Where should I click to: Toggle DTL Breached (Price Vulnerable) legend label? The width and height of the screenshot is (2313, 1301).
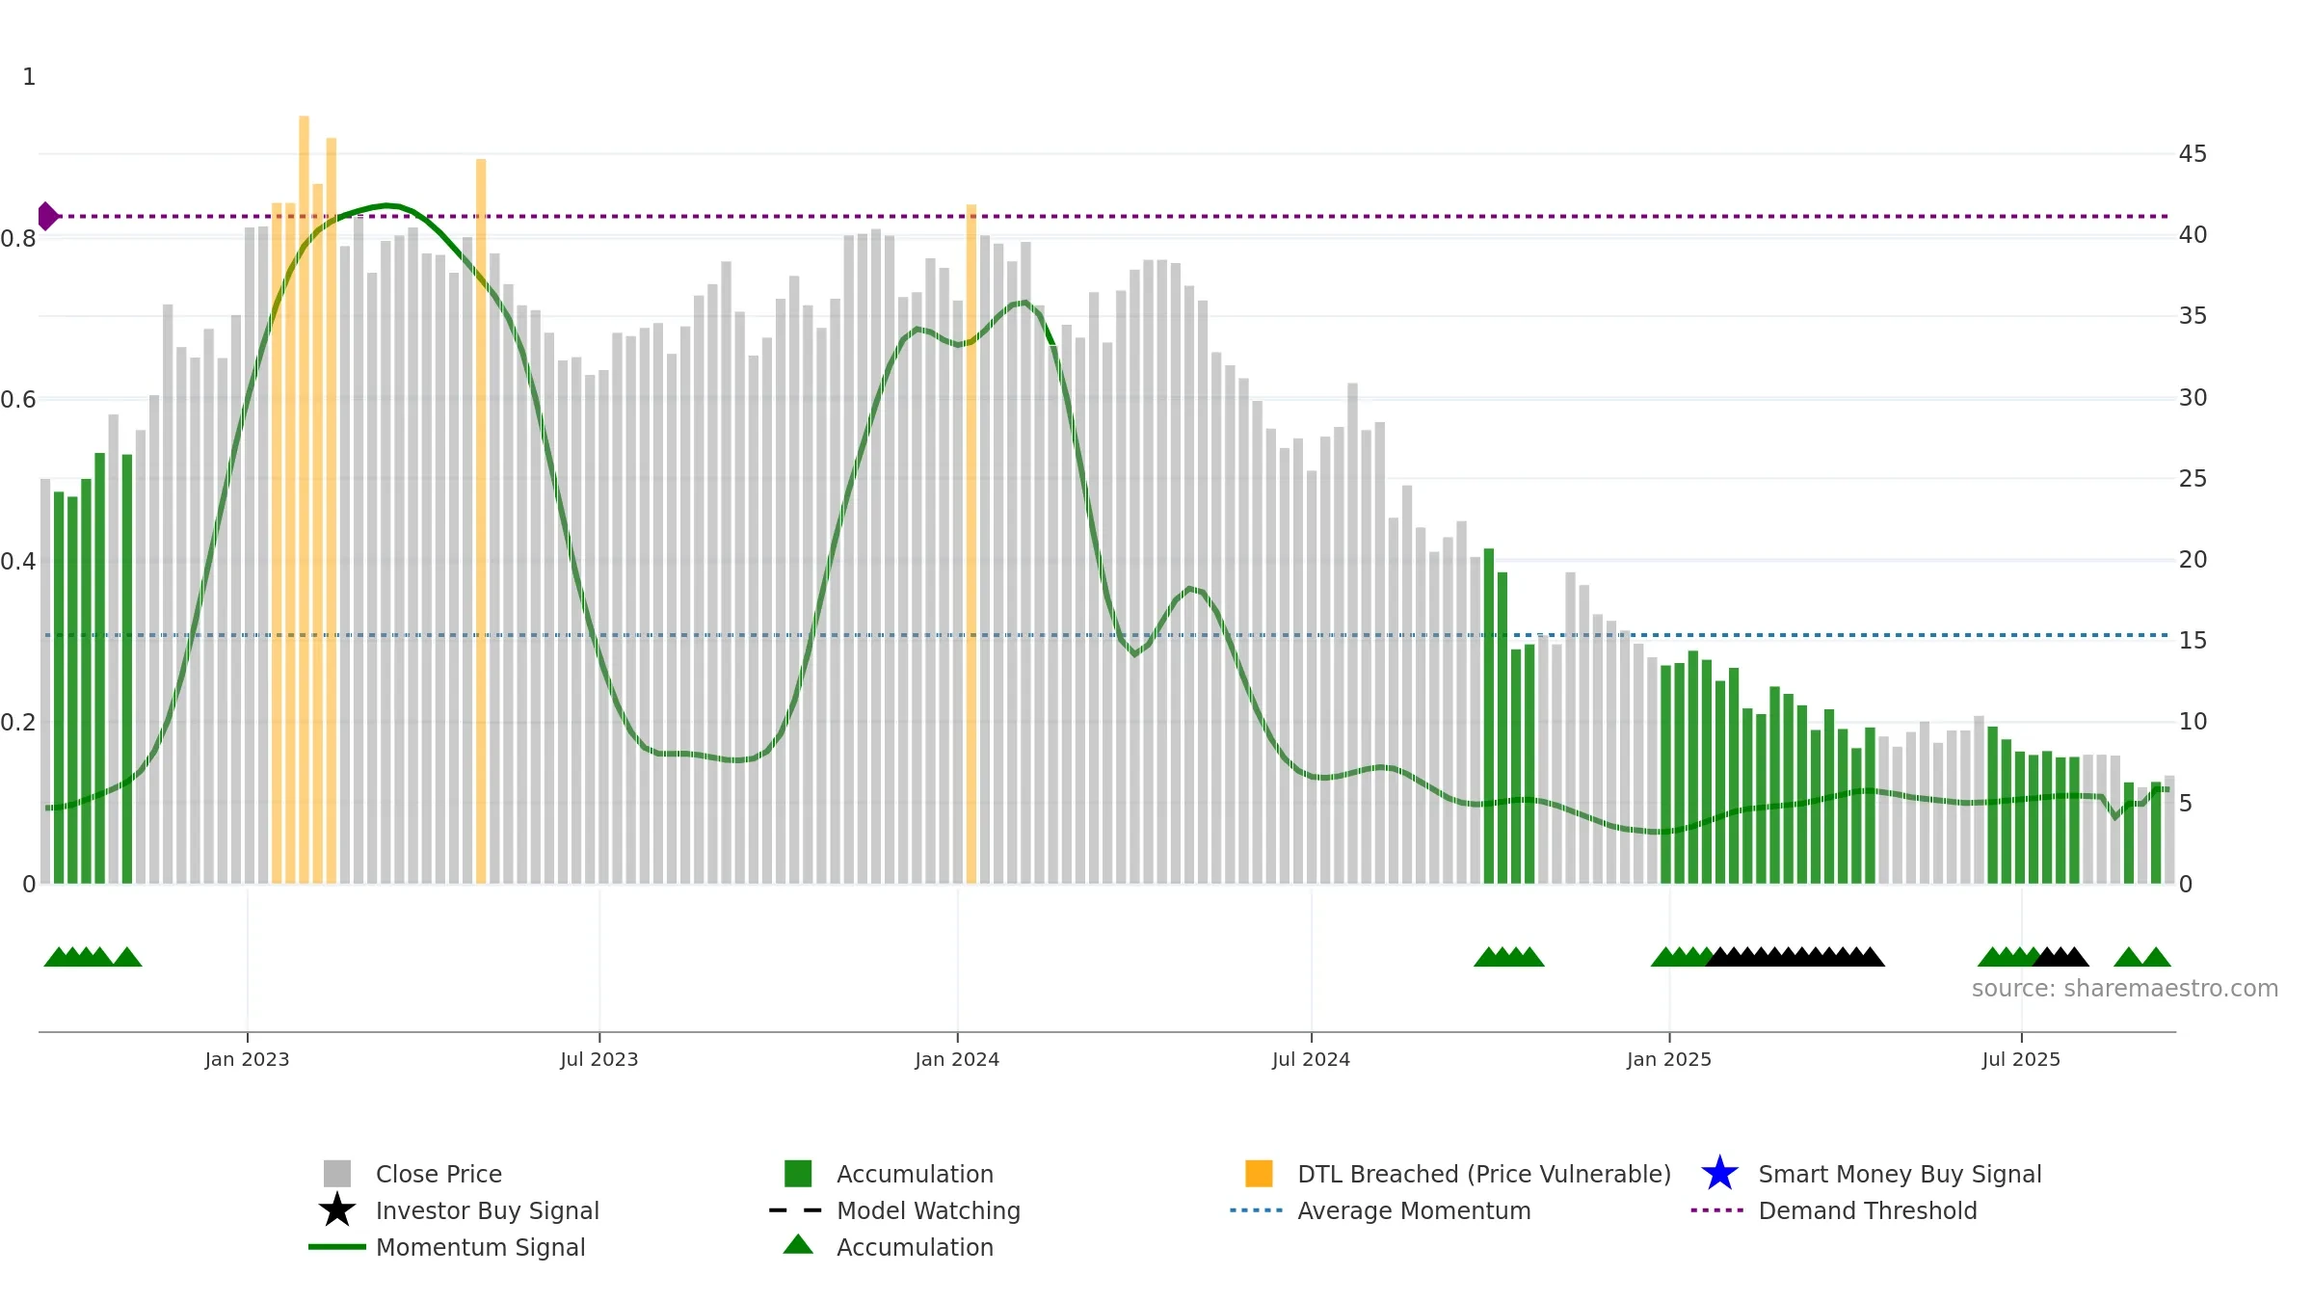click(x=1484, y=1174)
